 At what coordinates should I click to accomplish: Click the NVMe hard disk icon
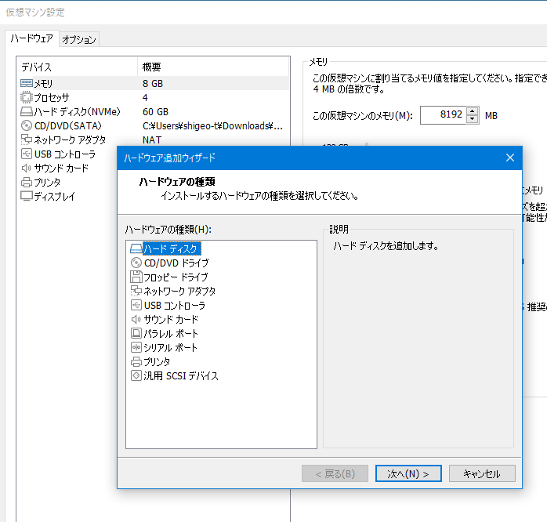(x=27, y=111)
